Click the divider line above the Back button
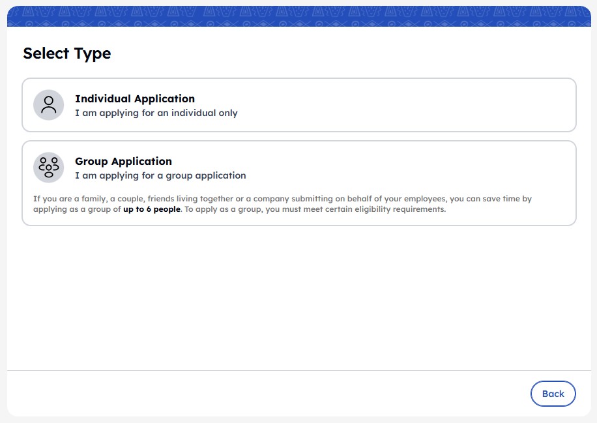 pyautogui.click(x=299, y=370)
